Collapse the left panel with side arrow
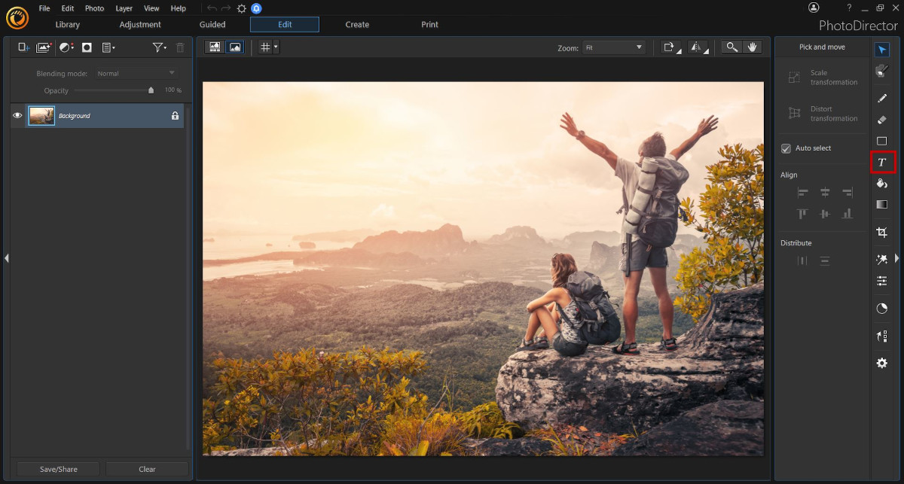 6,258
